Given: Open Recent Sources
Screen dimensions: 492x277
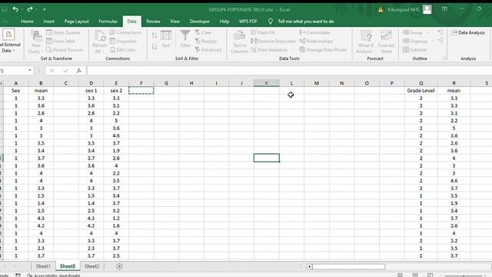Looking at the screenshot, I should coord(65,49).
